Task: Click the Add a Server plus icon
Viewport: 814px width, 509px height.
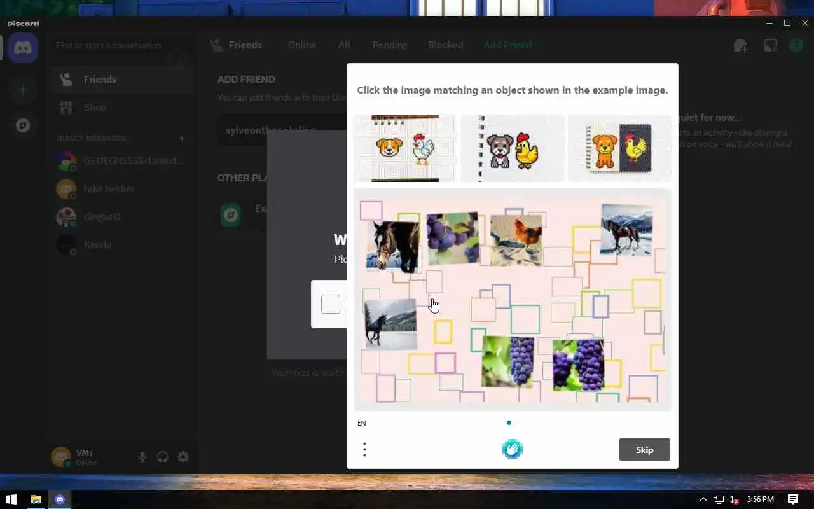Action: coord(23,90)
